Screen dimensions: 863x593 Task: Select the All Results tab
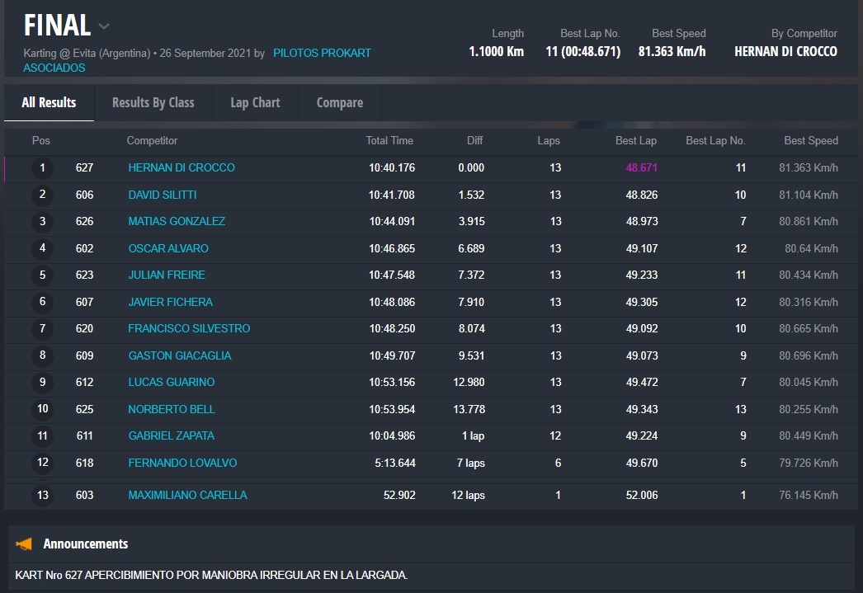[49, 103]
